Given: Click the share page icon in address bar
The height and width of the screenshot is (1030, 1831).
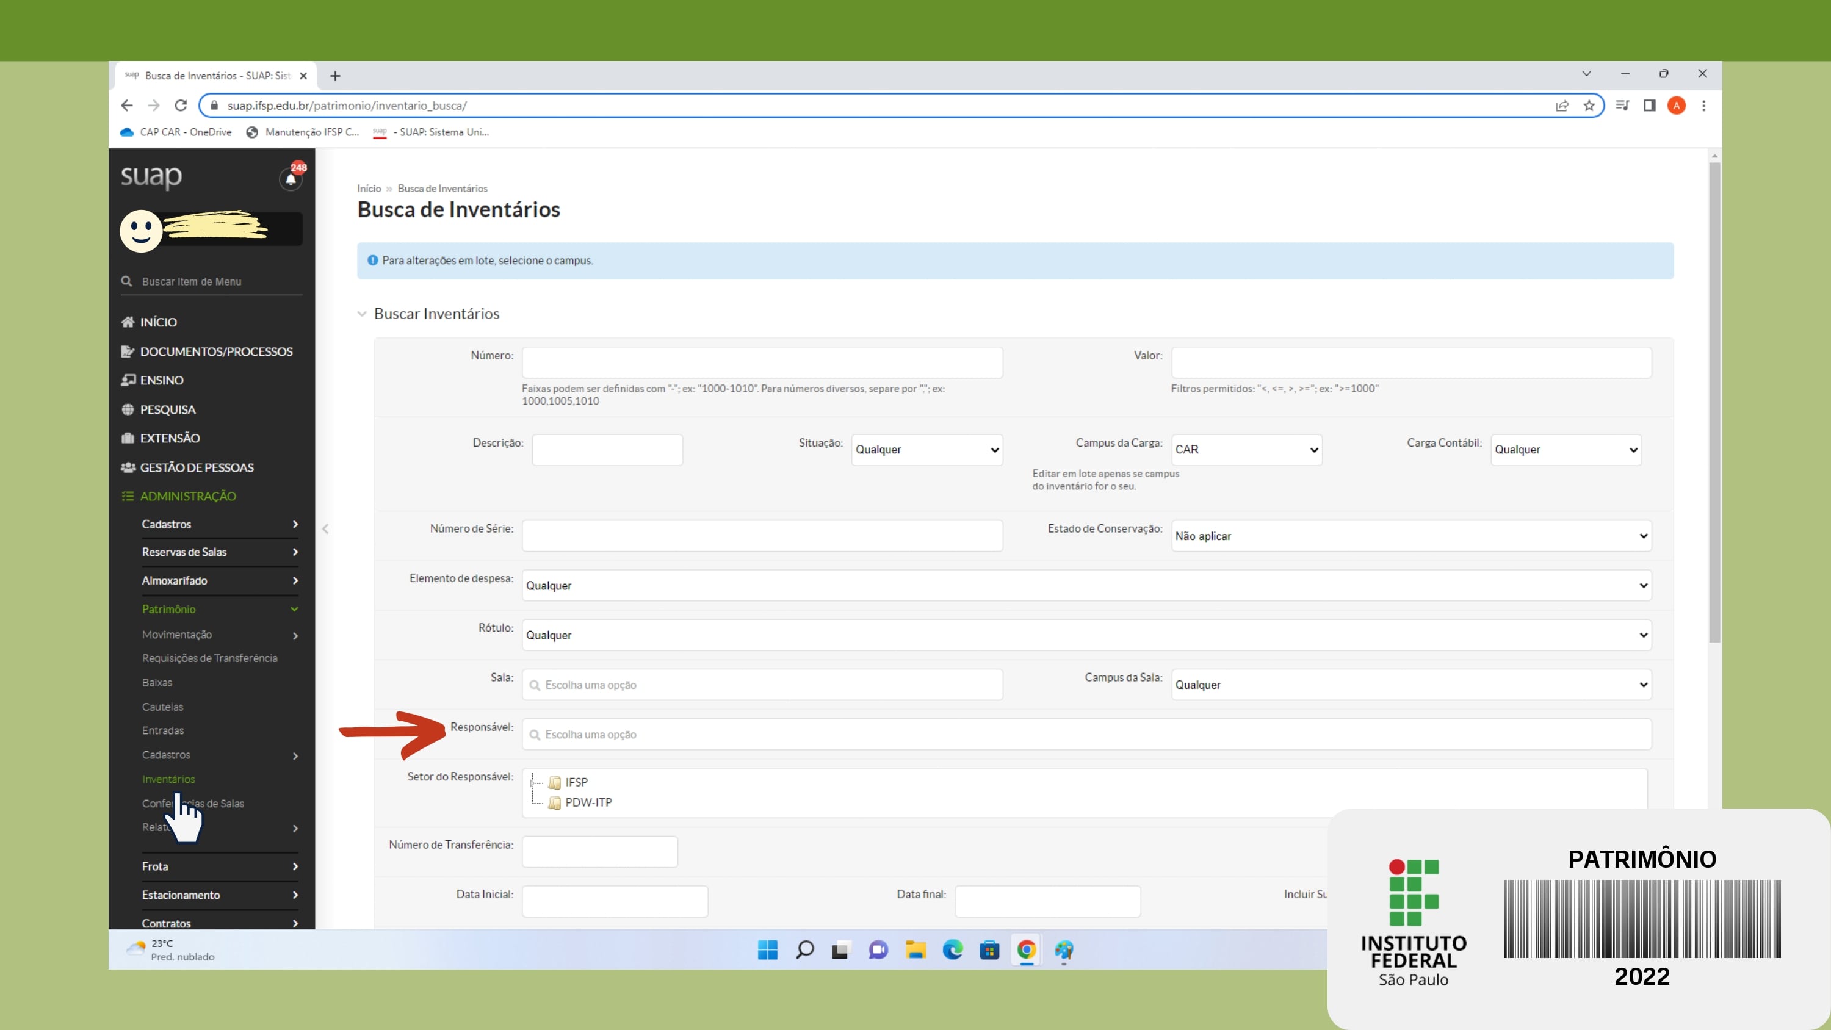Looking at the screenshot, I should click(1562, 106).
